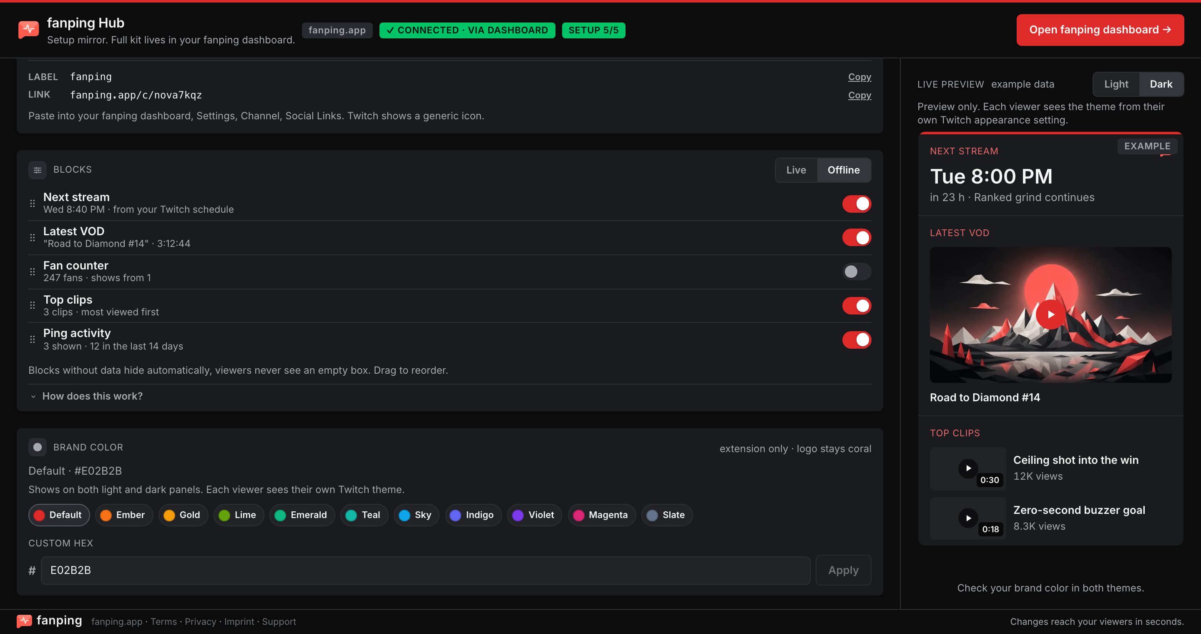The height and width of the screenshot is (634, 1201).
Task: Click the fanping.app/c/nova7kqz link text
Action: click(136, 95)
